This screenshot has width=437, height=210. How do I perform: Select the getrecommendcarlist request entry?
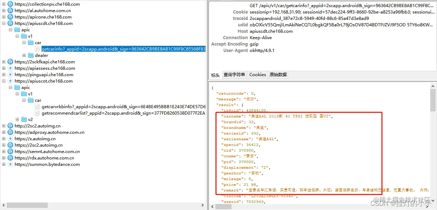click(x=124, y=113)
